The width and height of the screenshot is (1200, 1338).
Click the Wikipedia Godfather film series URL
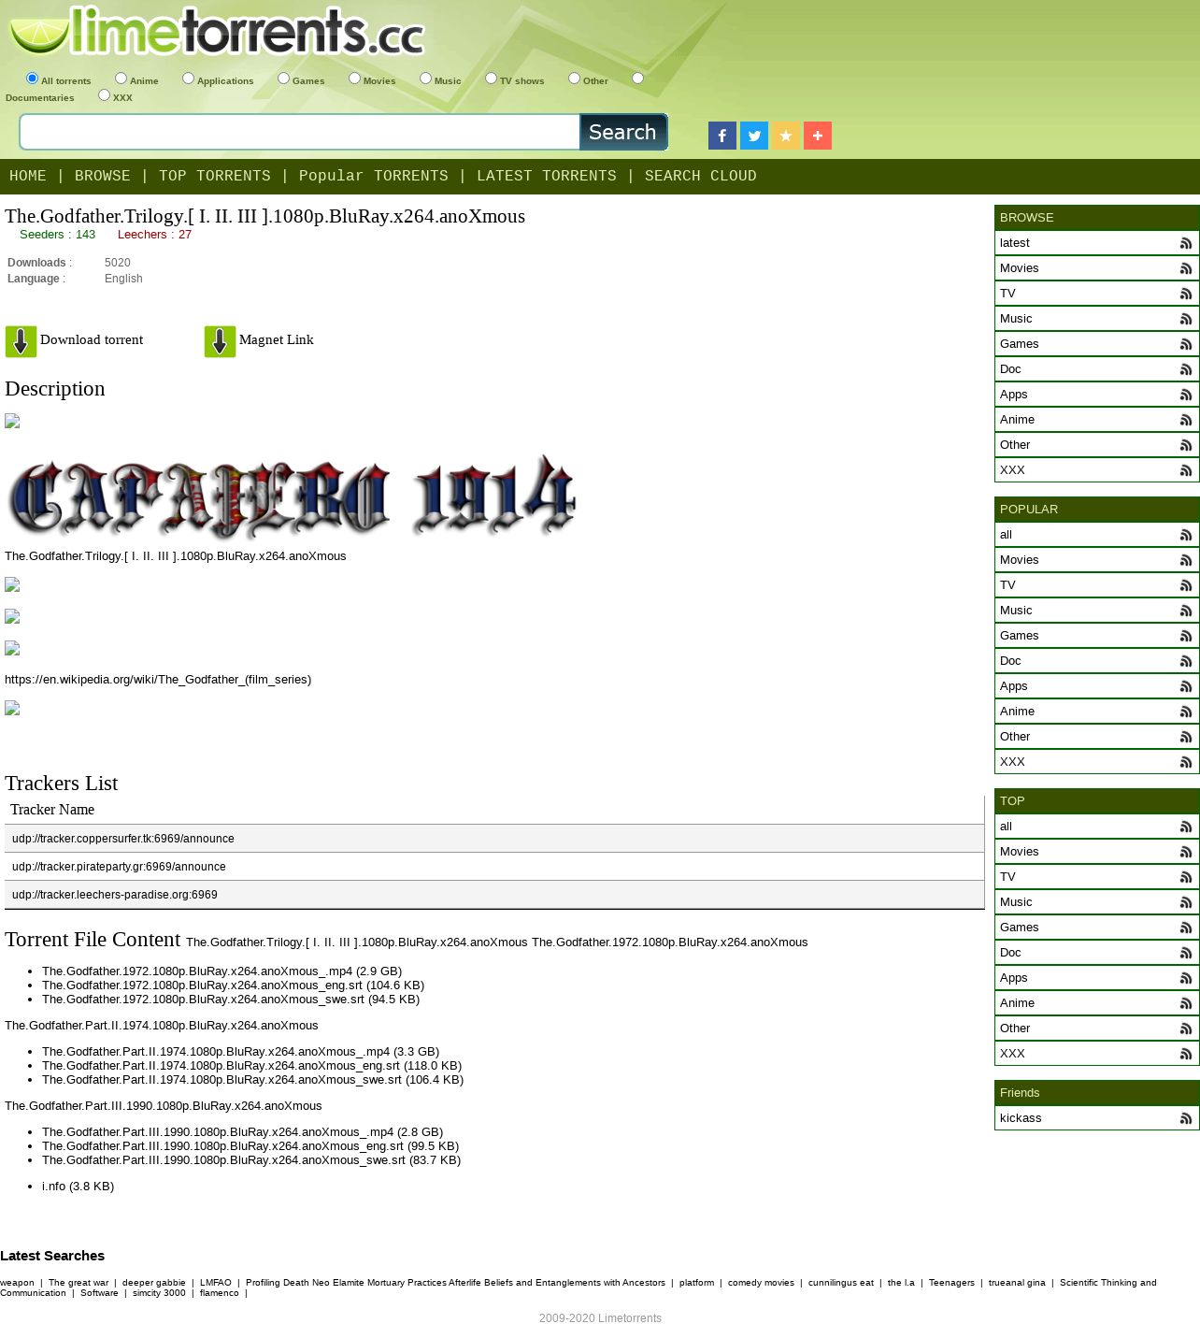tap(158, 680)
